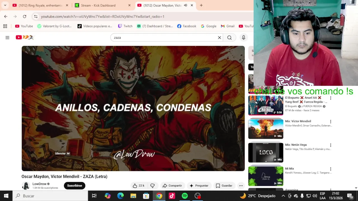Go to YouTube home via logo

(x=25, y=37)
